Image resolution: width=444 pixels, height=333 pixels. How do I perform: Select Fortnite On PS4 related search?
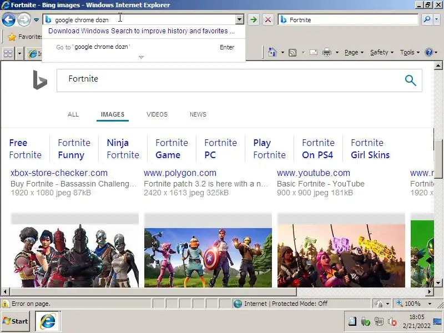click(318, 149)
